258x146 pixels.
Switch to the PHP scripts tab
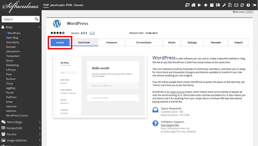[46, 5]
